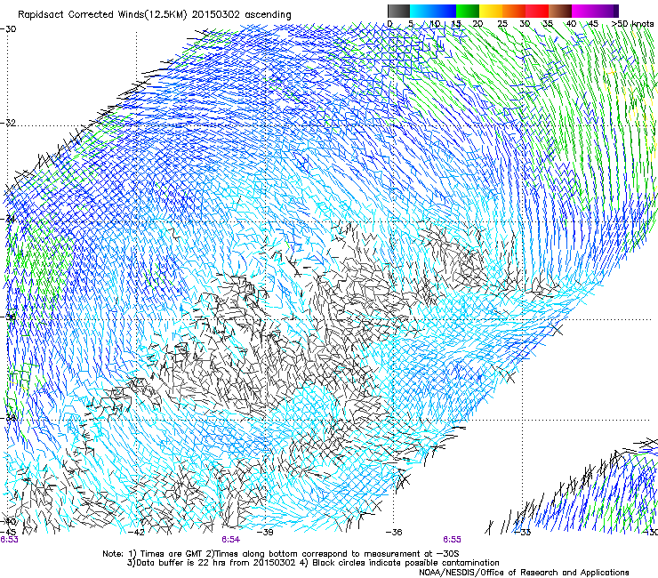This screenshot has height=578, width=658.
Task: Click the '-30' latitude label at top left
Action: (8, 29)
